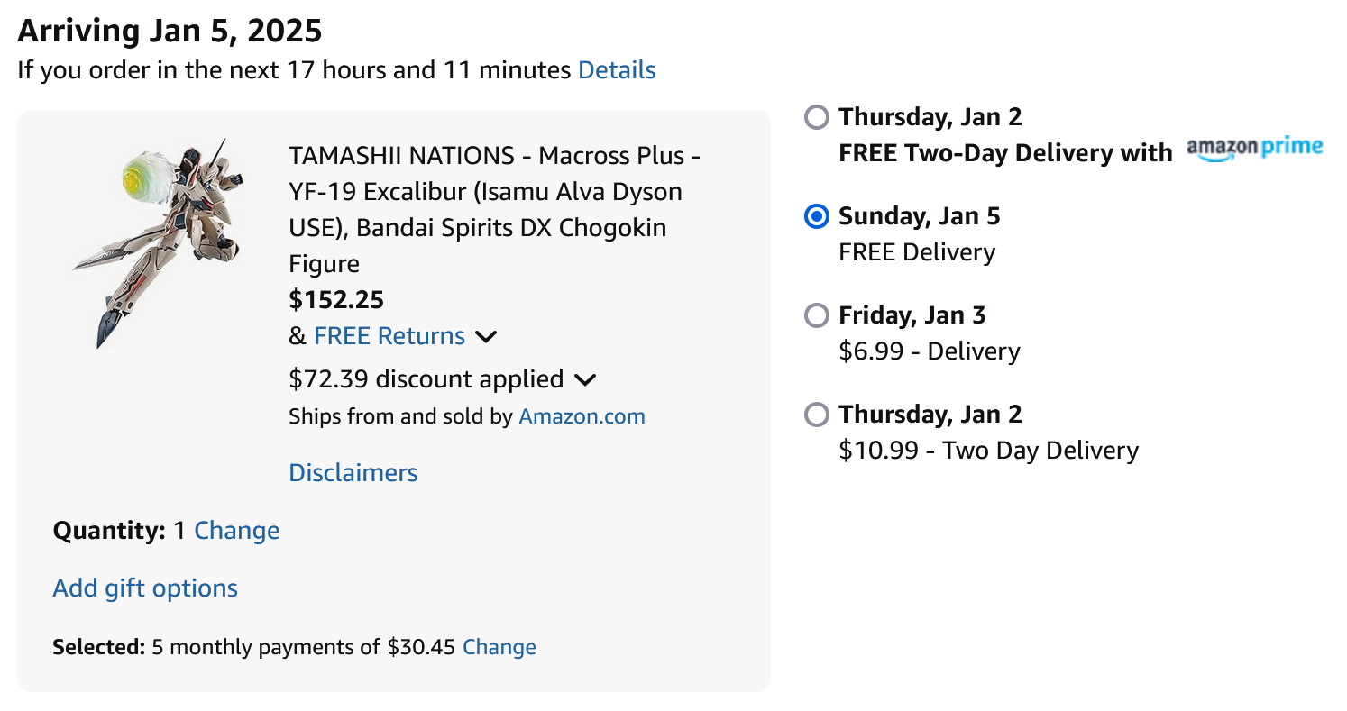
Task: Click the Sunday, Jan 5 label text
Action: point(920,216)
